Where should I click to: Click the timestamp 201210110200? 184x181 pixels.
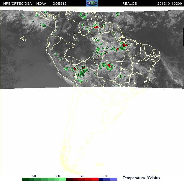click(x=170, y=4)
